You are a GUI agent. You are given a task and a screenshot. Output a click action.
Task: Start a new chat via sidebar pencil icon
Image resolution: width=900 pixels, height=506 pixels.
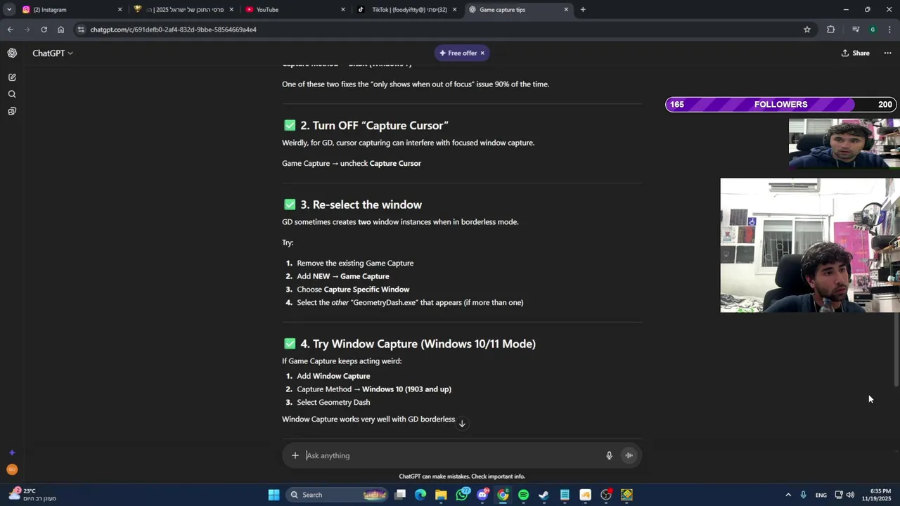tap(12, 77)
